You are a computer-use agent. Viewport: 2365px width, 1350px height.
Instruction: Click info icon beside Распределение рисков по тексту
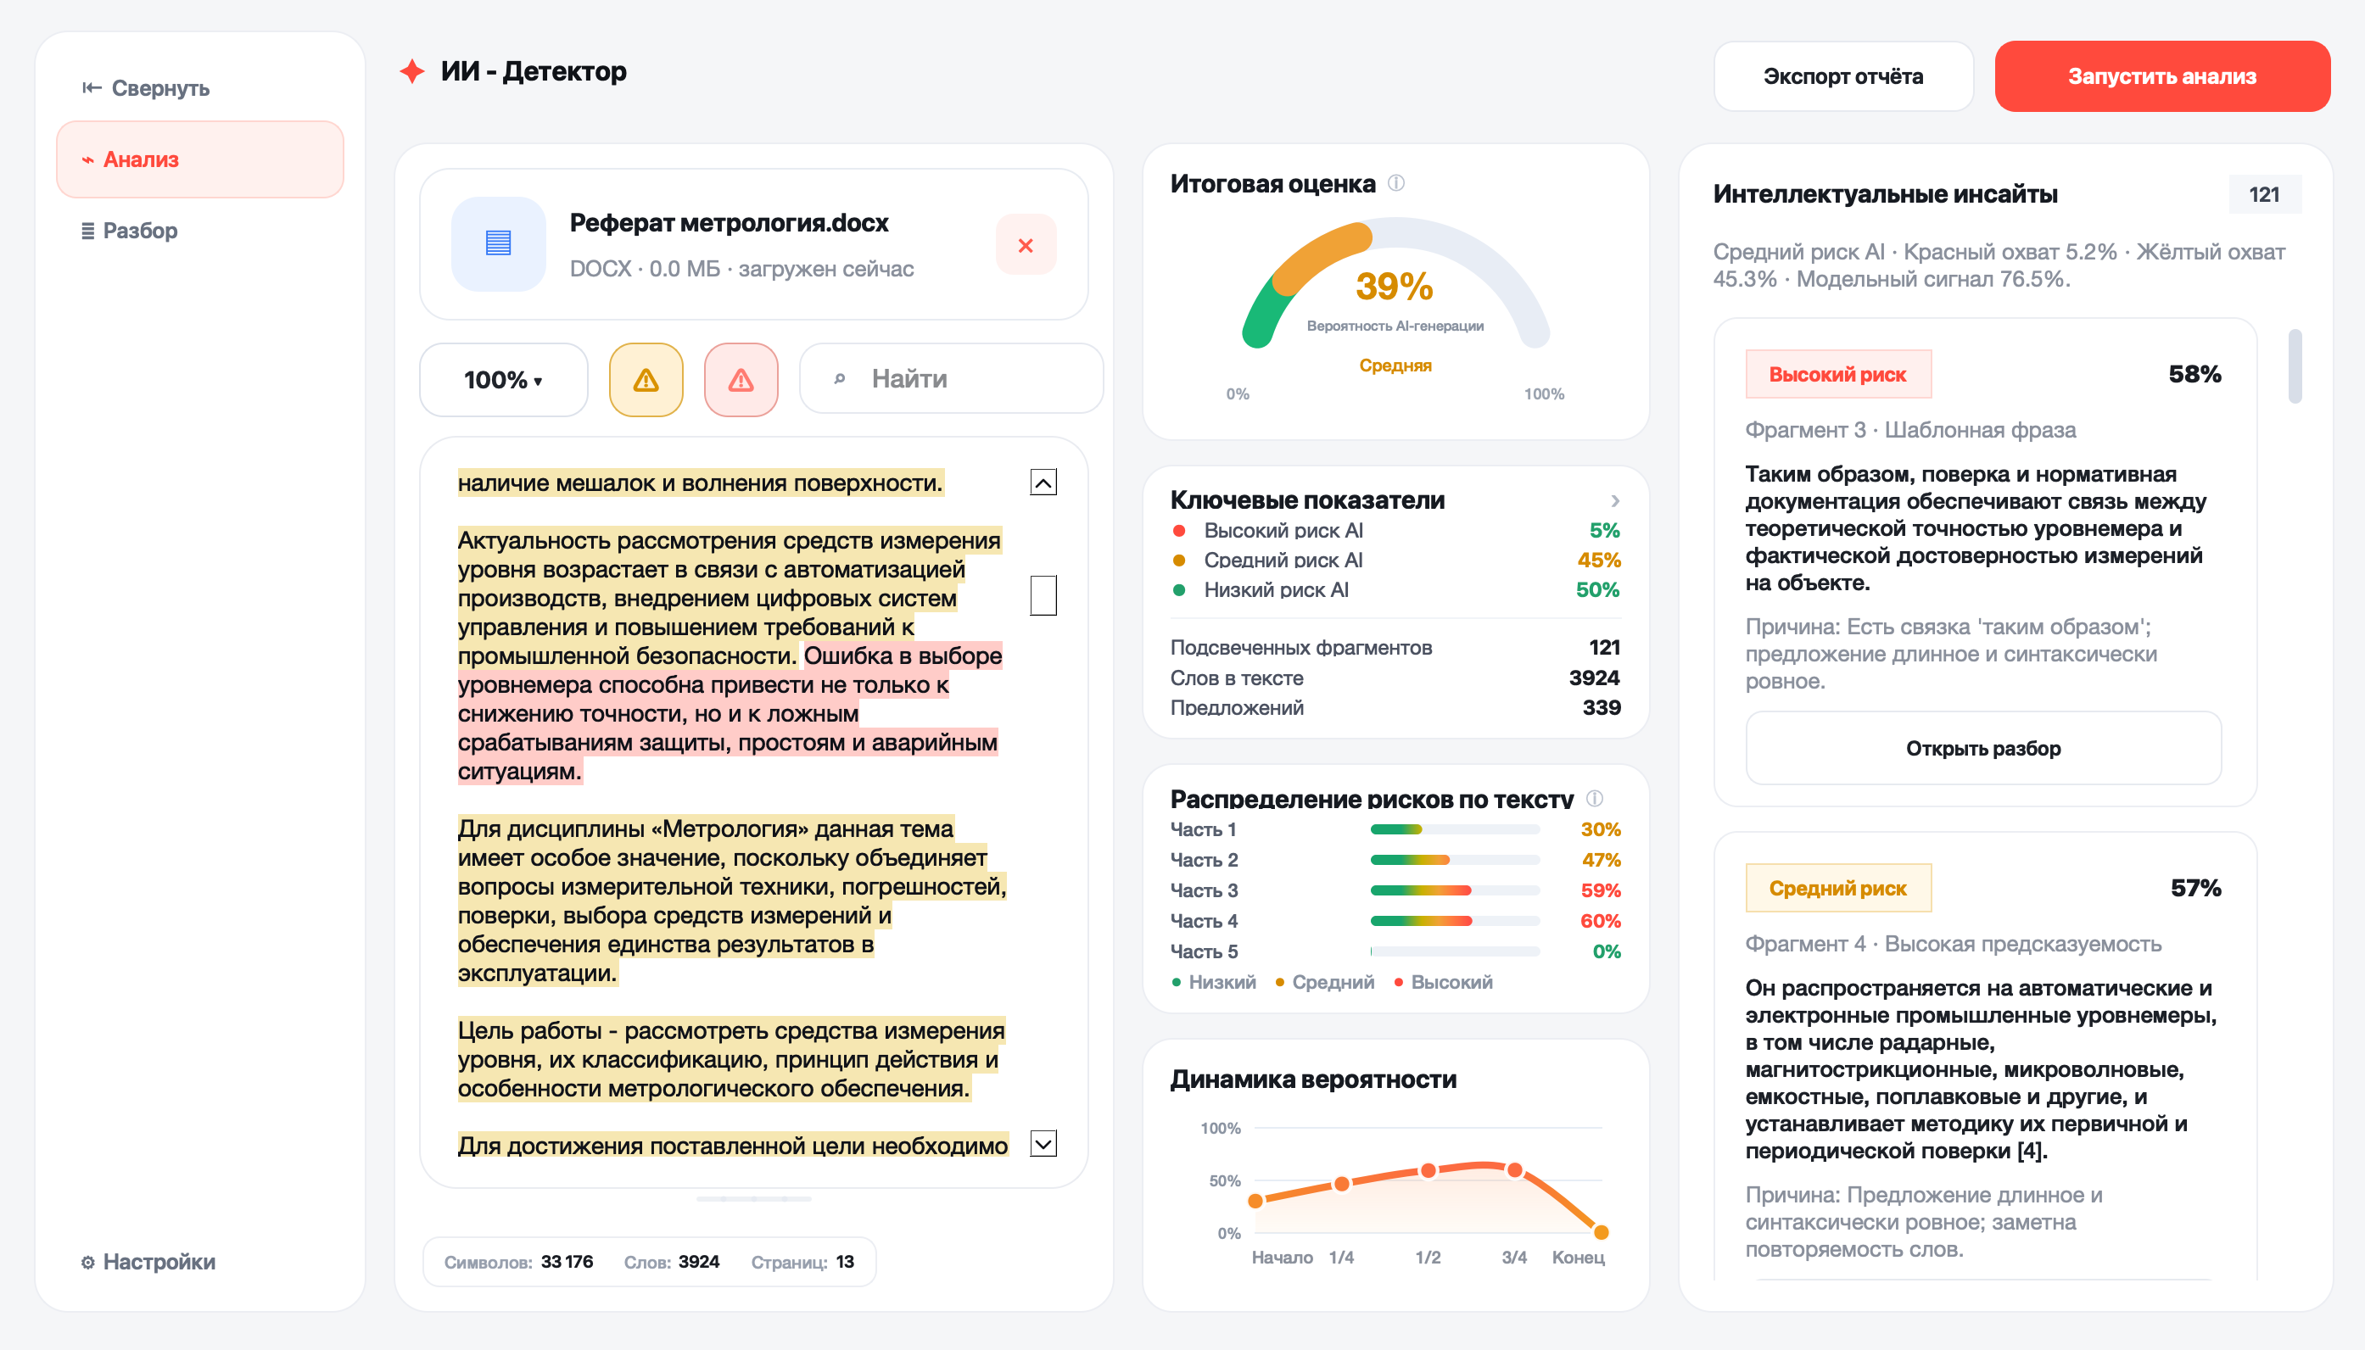pyautogui.click(x=1594, y=798)
